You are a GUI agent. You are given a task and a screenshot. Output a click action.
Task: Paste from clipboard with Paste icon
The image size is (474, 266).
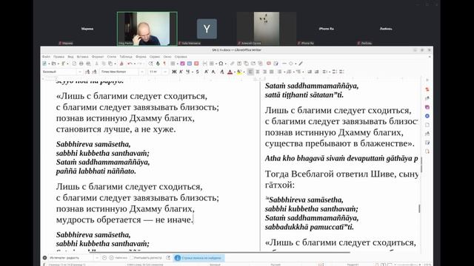[x=110, y=64]
